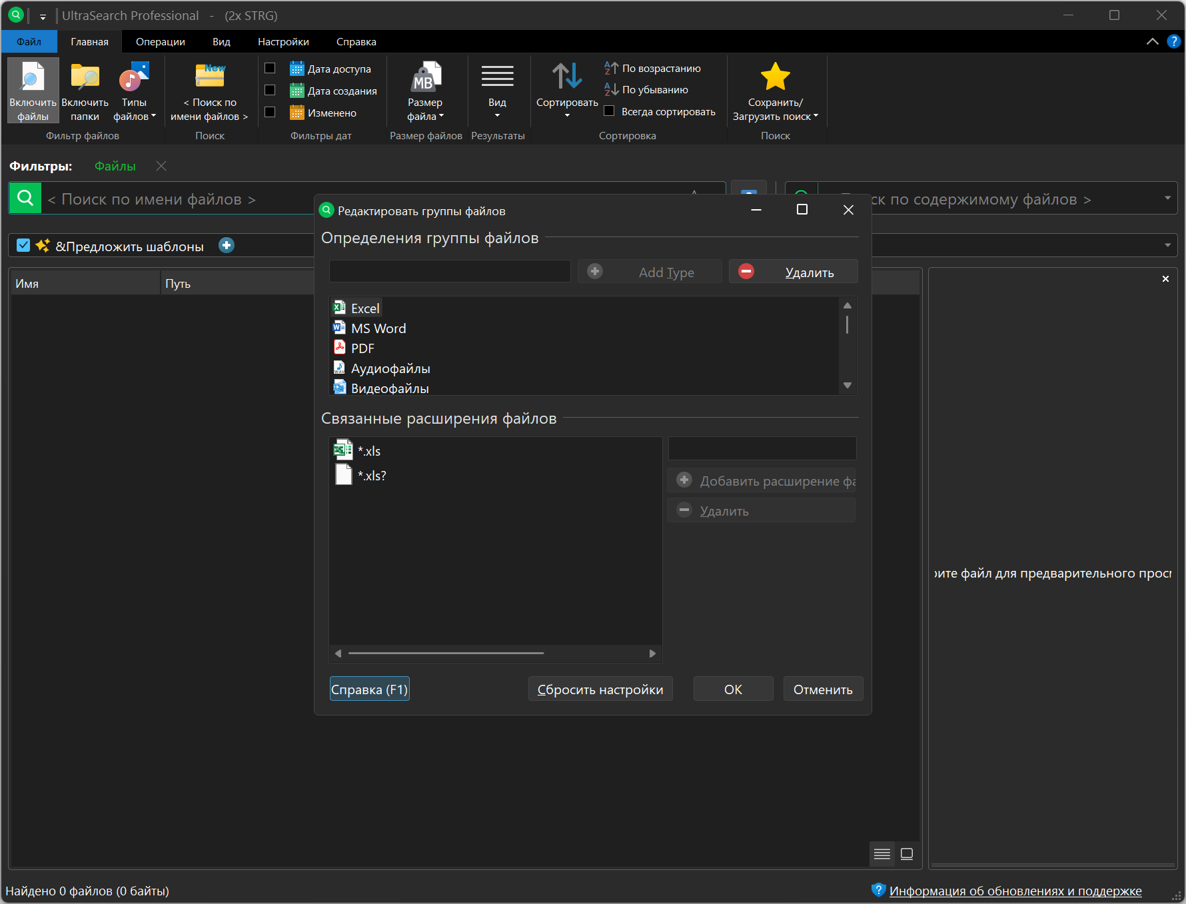Screen dimensions: 1186x904
Task: Switch to the Вид ribbon tab
Action: 221,41
